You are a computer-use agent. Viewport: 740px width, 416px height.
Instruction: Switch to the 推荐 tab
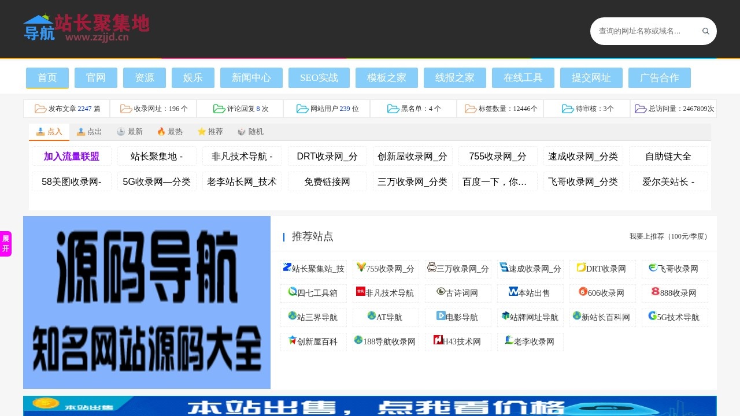210,132
